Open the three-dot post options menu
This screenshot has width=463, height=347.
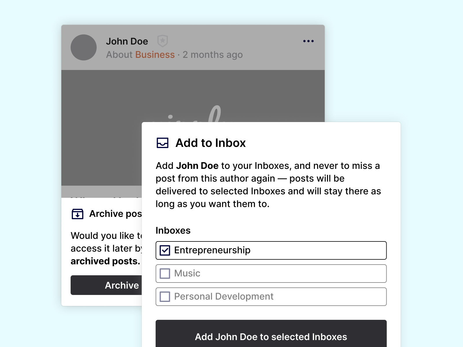tap(308, 41)
